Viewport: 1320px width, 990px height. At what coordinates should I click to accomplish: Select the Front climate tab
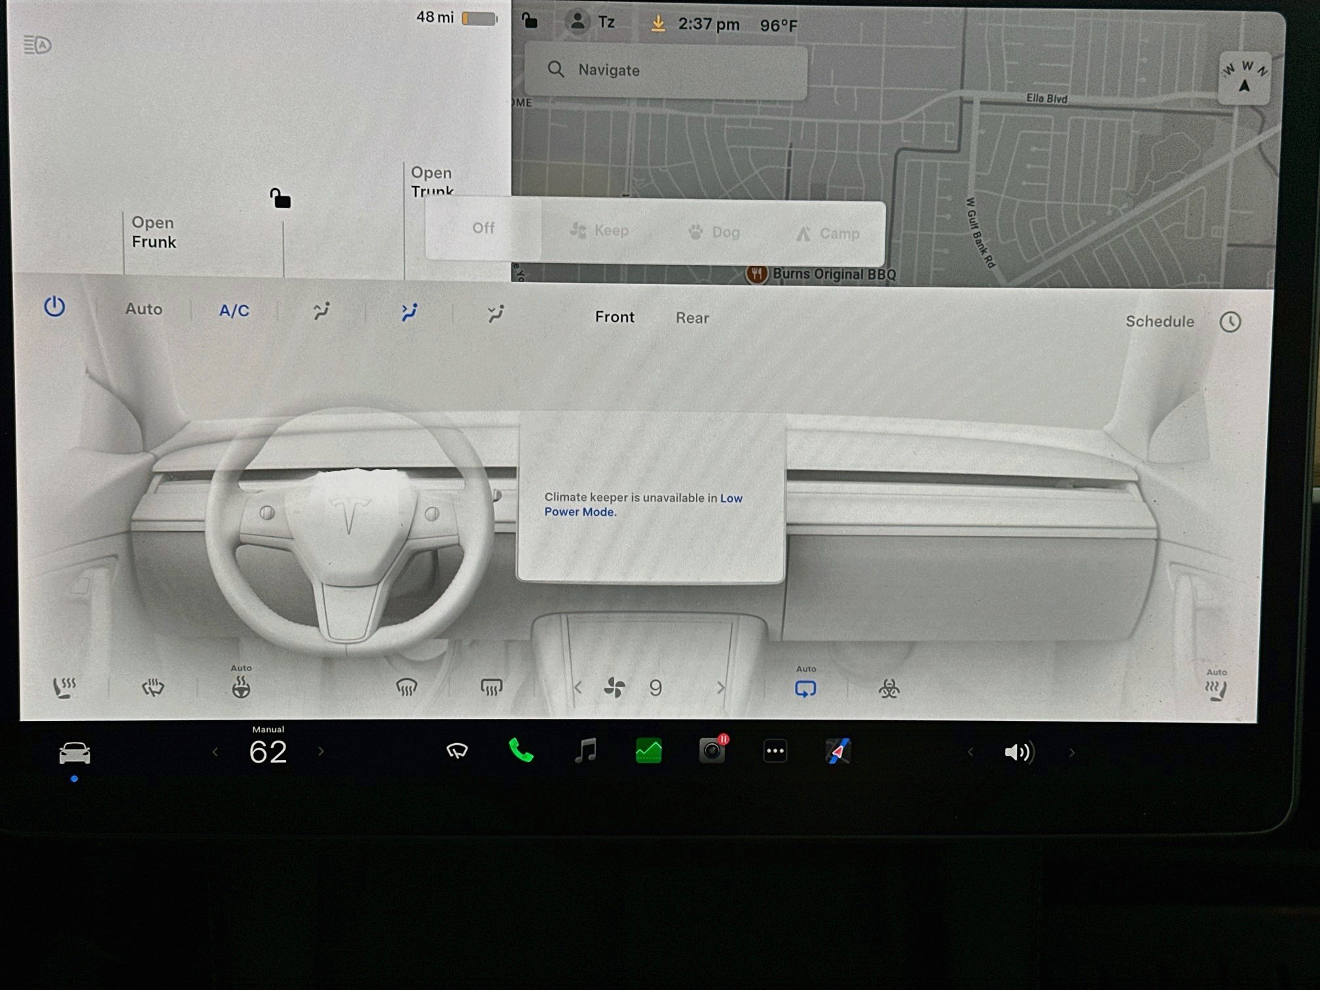(614, 317)
